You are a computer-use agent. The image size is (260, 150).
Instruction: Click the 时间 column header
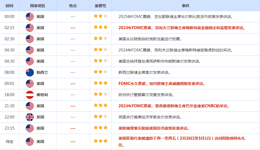pyautogui.click(x=10, y=6)
